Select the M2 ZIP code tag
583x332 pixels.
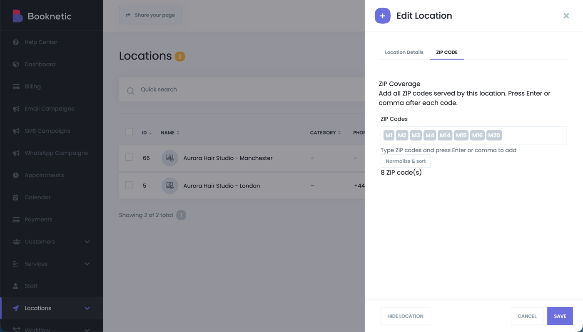402,135
